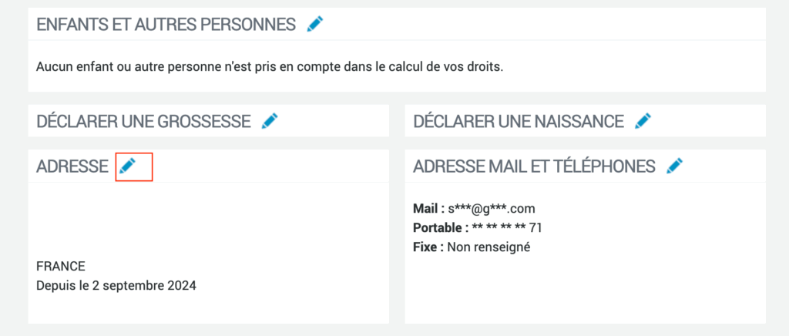Edit the Enfants et autres personnes section

[x=315, y=24]
